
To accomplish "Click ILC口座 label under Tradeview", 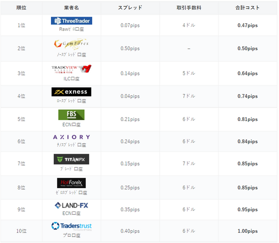I will [x=71, y=79].
